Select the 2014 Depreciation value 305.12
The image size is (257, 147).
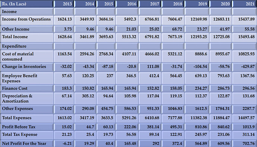pyautogui.click(x=88, y=96)
